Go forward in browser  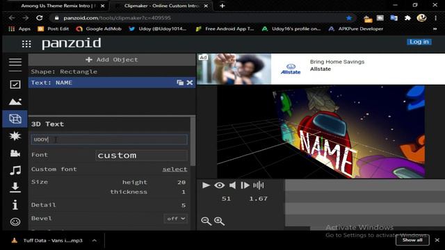pos(26,18)
